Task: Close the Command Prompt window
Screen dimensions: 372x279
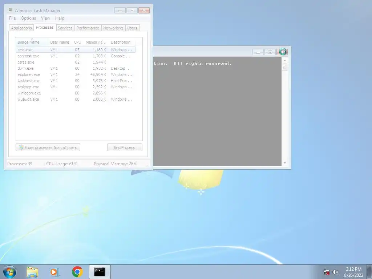Action: point(282,52)
